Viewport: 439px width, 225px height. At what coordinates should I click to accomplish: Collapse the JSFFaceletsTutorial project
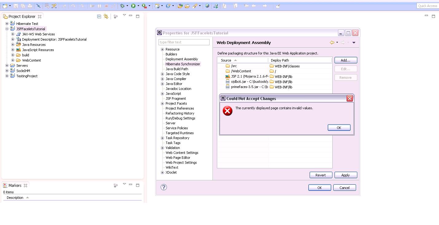(x=7, y=29)
